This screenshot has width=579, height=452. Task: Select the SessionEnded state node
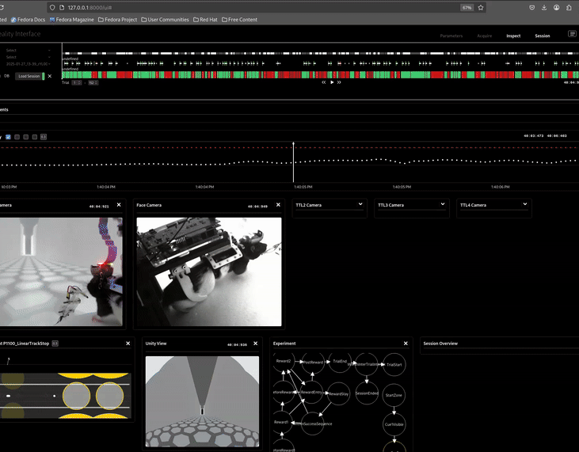[367, 393]
